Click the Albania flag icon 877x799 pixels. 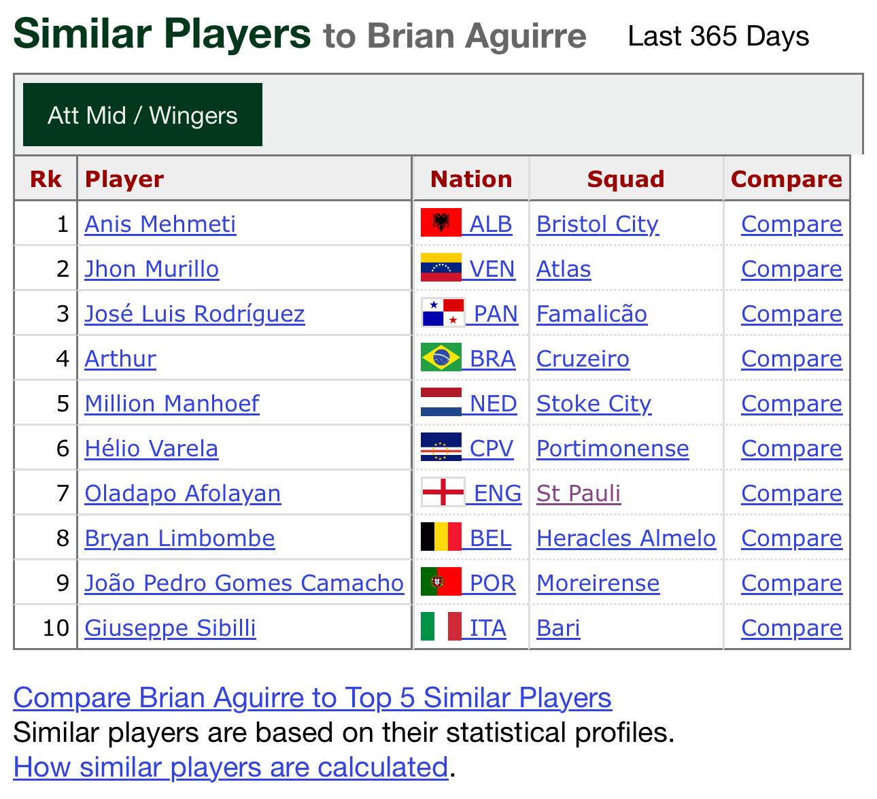pyautogui.click(x=441, y=222)
